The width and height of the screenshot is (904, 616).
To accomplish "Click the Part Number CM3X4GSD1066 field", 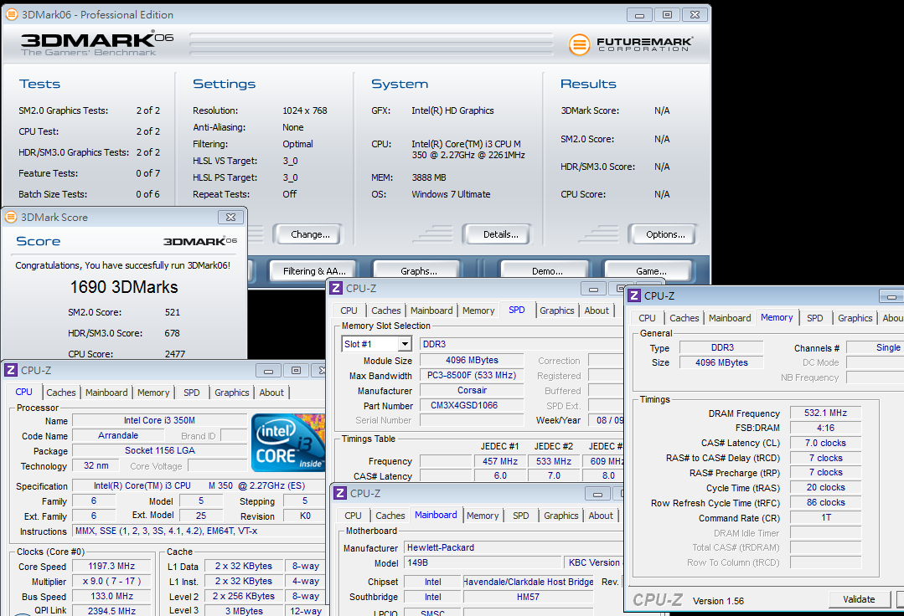I will point(472,405).
